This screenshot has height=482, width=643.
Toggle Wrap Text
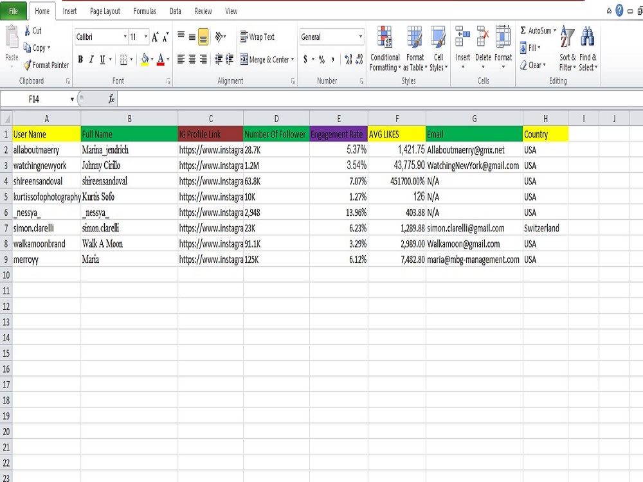[x=257, y=37]
